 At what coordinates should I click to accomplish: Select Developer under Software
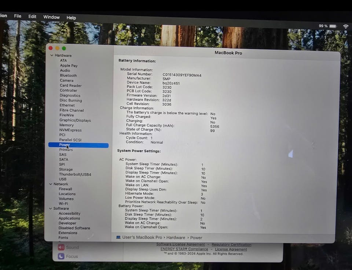tap(67, 223)
